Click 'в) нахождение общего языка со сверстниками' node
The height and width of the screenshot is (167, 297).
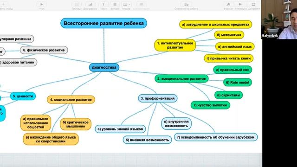pos(51,139)
